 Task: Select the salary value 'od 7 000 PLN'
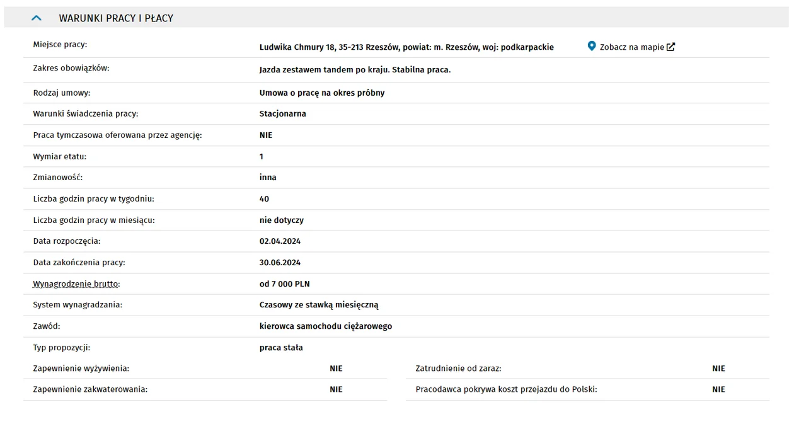285,284
